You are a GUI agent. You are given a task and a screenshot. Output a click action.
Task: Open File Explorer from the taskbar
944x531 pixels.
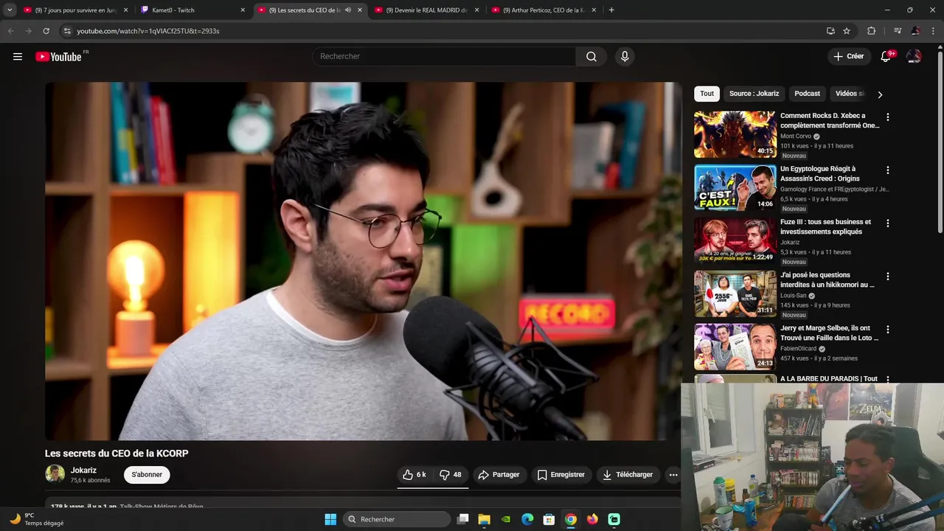[485, 519]
